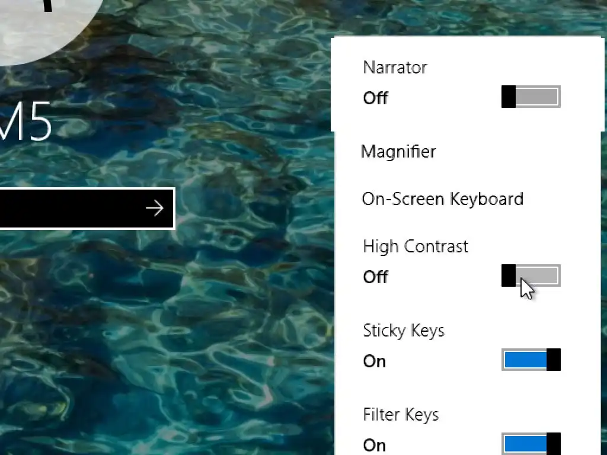
Task: Enable the High Contrast switch
Action: coord(531,275)
